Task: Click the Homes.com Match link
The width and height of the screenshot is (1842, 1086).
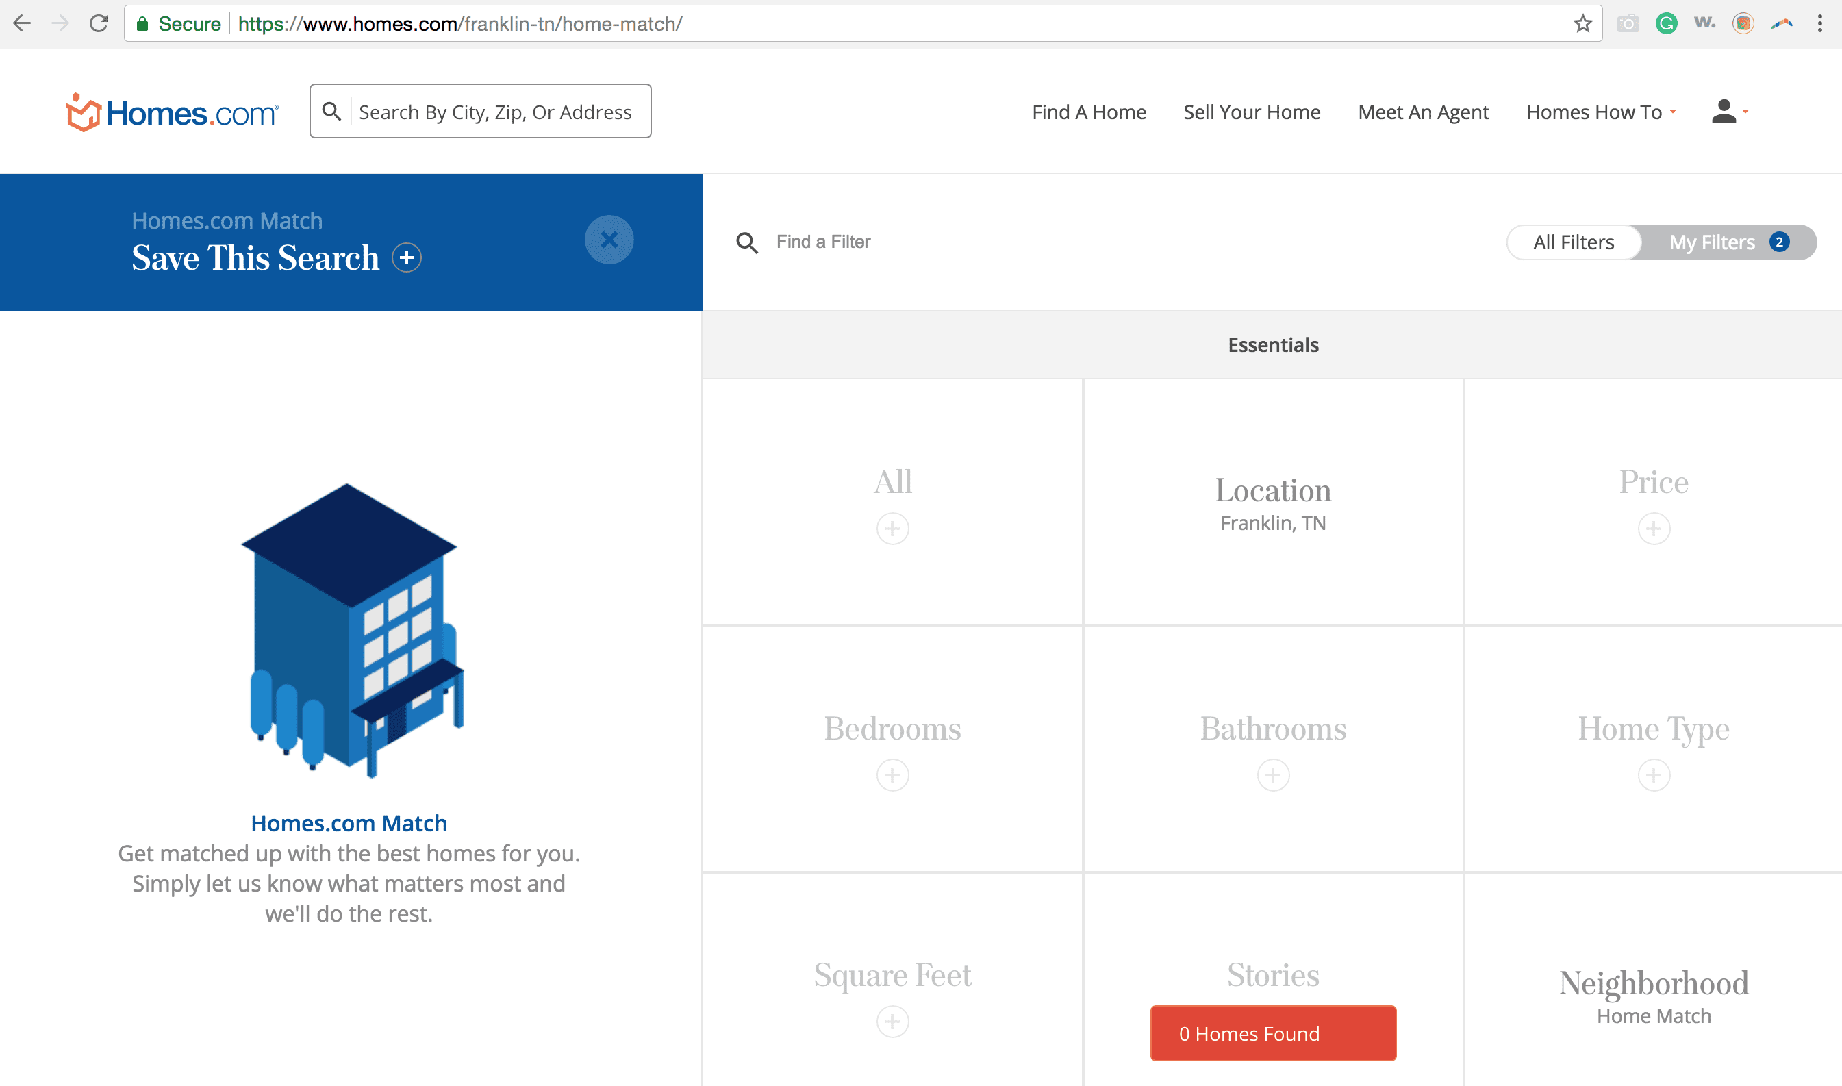Action: pyautogui.click(x=349, y=823)
